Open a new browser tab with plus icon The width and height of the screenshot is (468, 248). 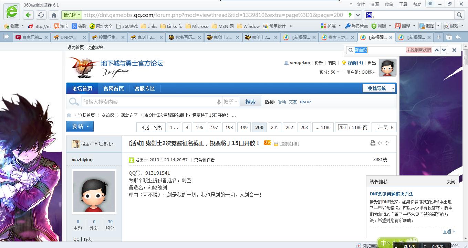(x=439, y=37)
